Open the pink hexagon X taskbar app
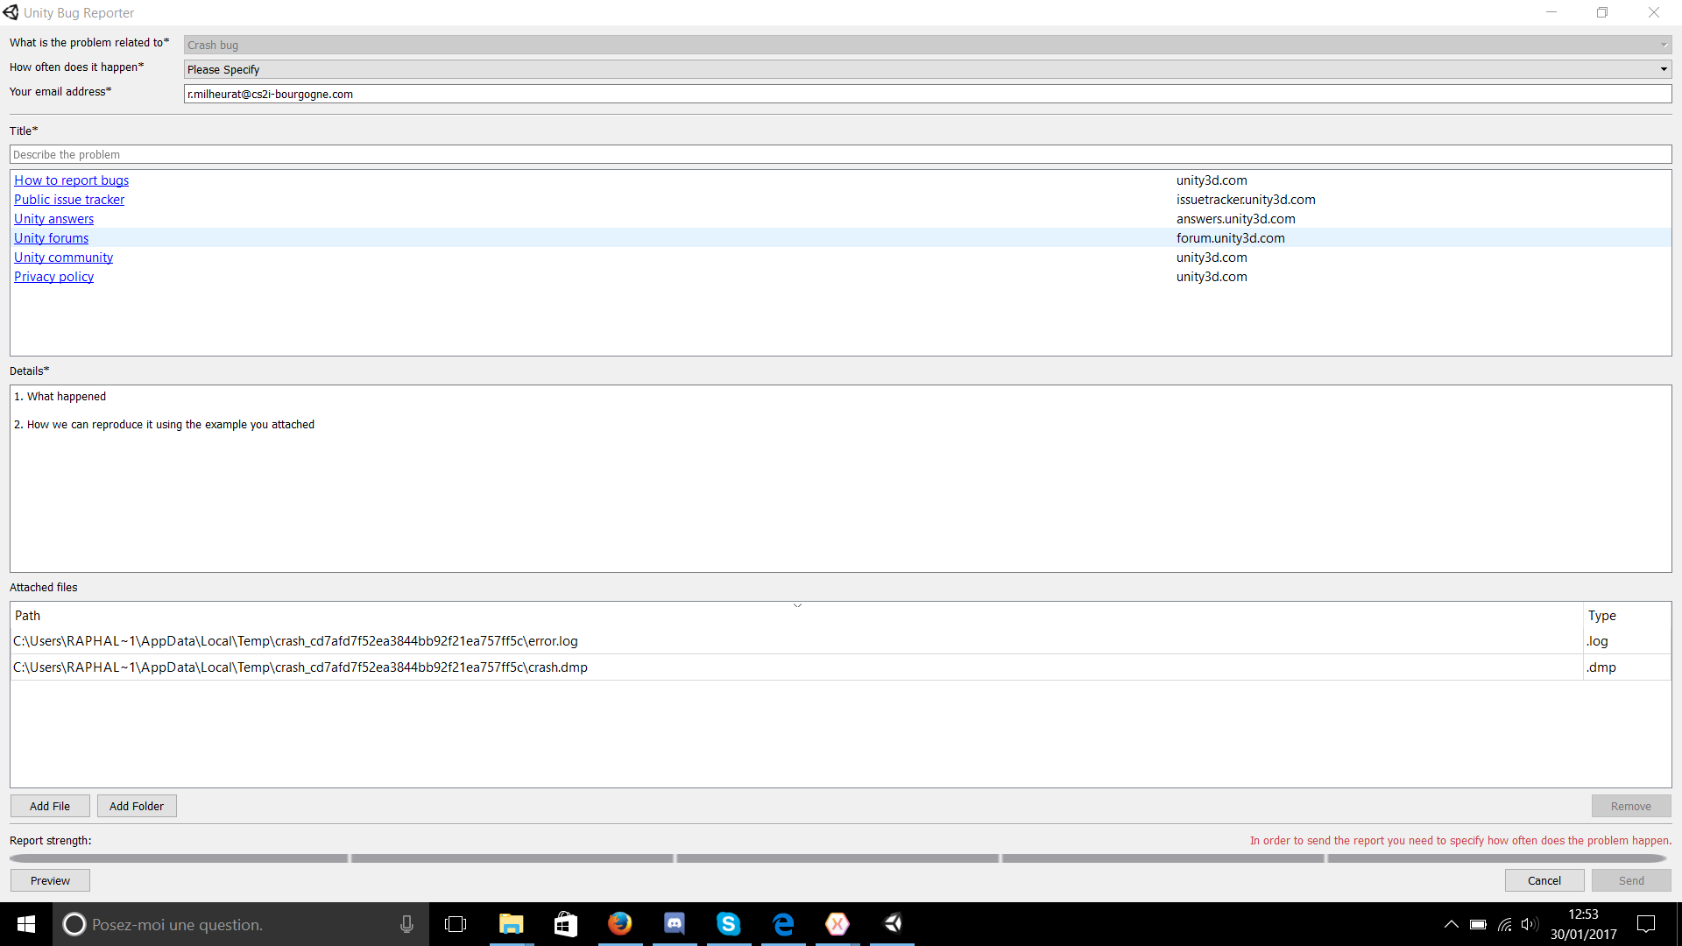 (837, 924)
